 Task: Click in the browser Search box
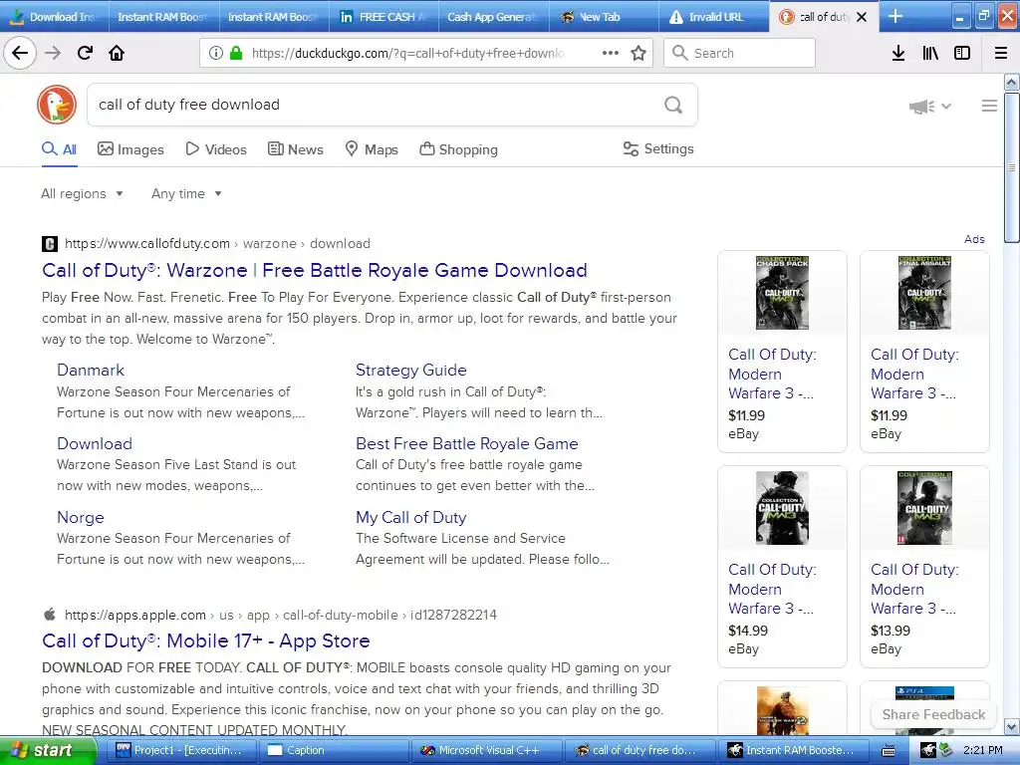tap(739, 54)
